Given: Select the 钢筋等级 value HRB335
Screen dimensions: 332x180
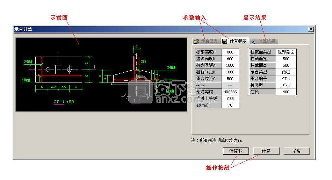Looking at the screenshot, I should coord(230,92).
